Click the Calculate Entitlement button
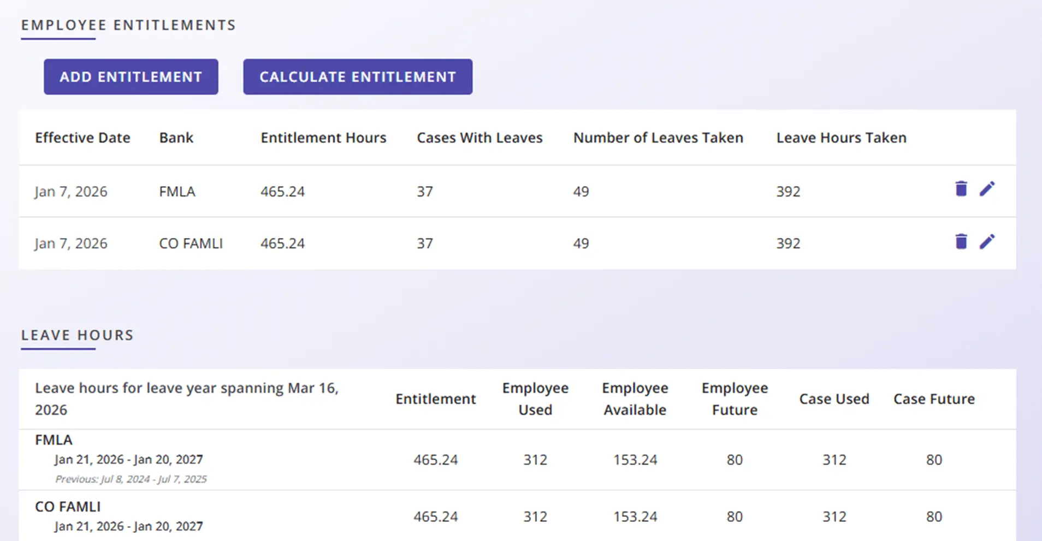 point(358,77)
